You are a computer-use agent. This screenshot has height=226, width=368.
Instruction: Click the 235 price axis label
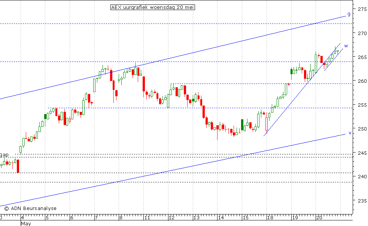pos(362,201)
